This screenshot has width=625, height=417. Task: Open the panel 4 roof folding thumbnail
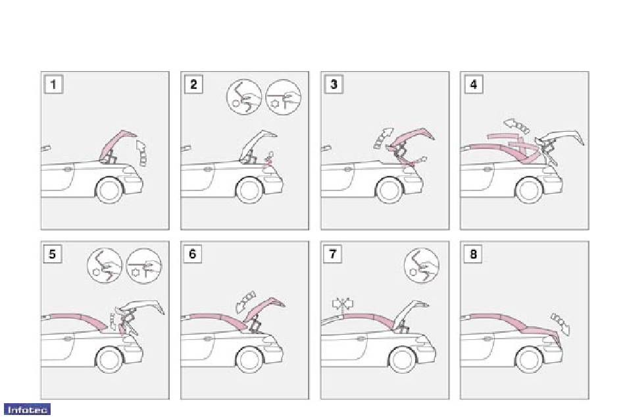click(524, 150)
